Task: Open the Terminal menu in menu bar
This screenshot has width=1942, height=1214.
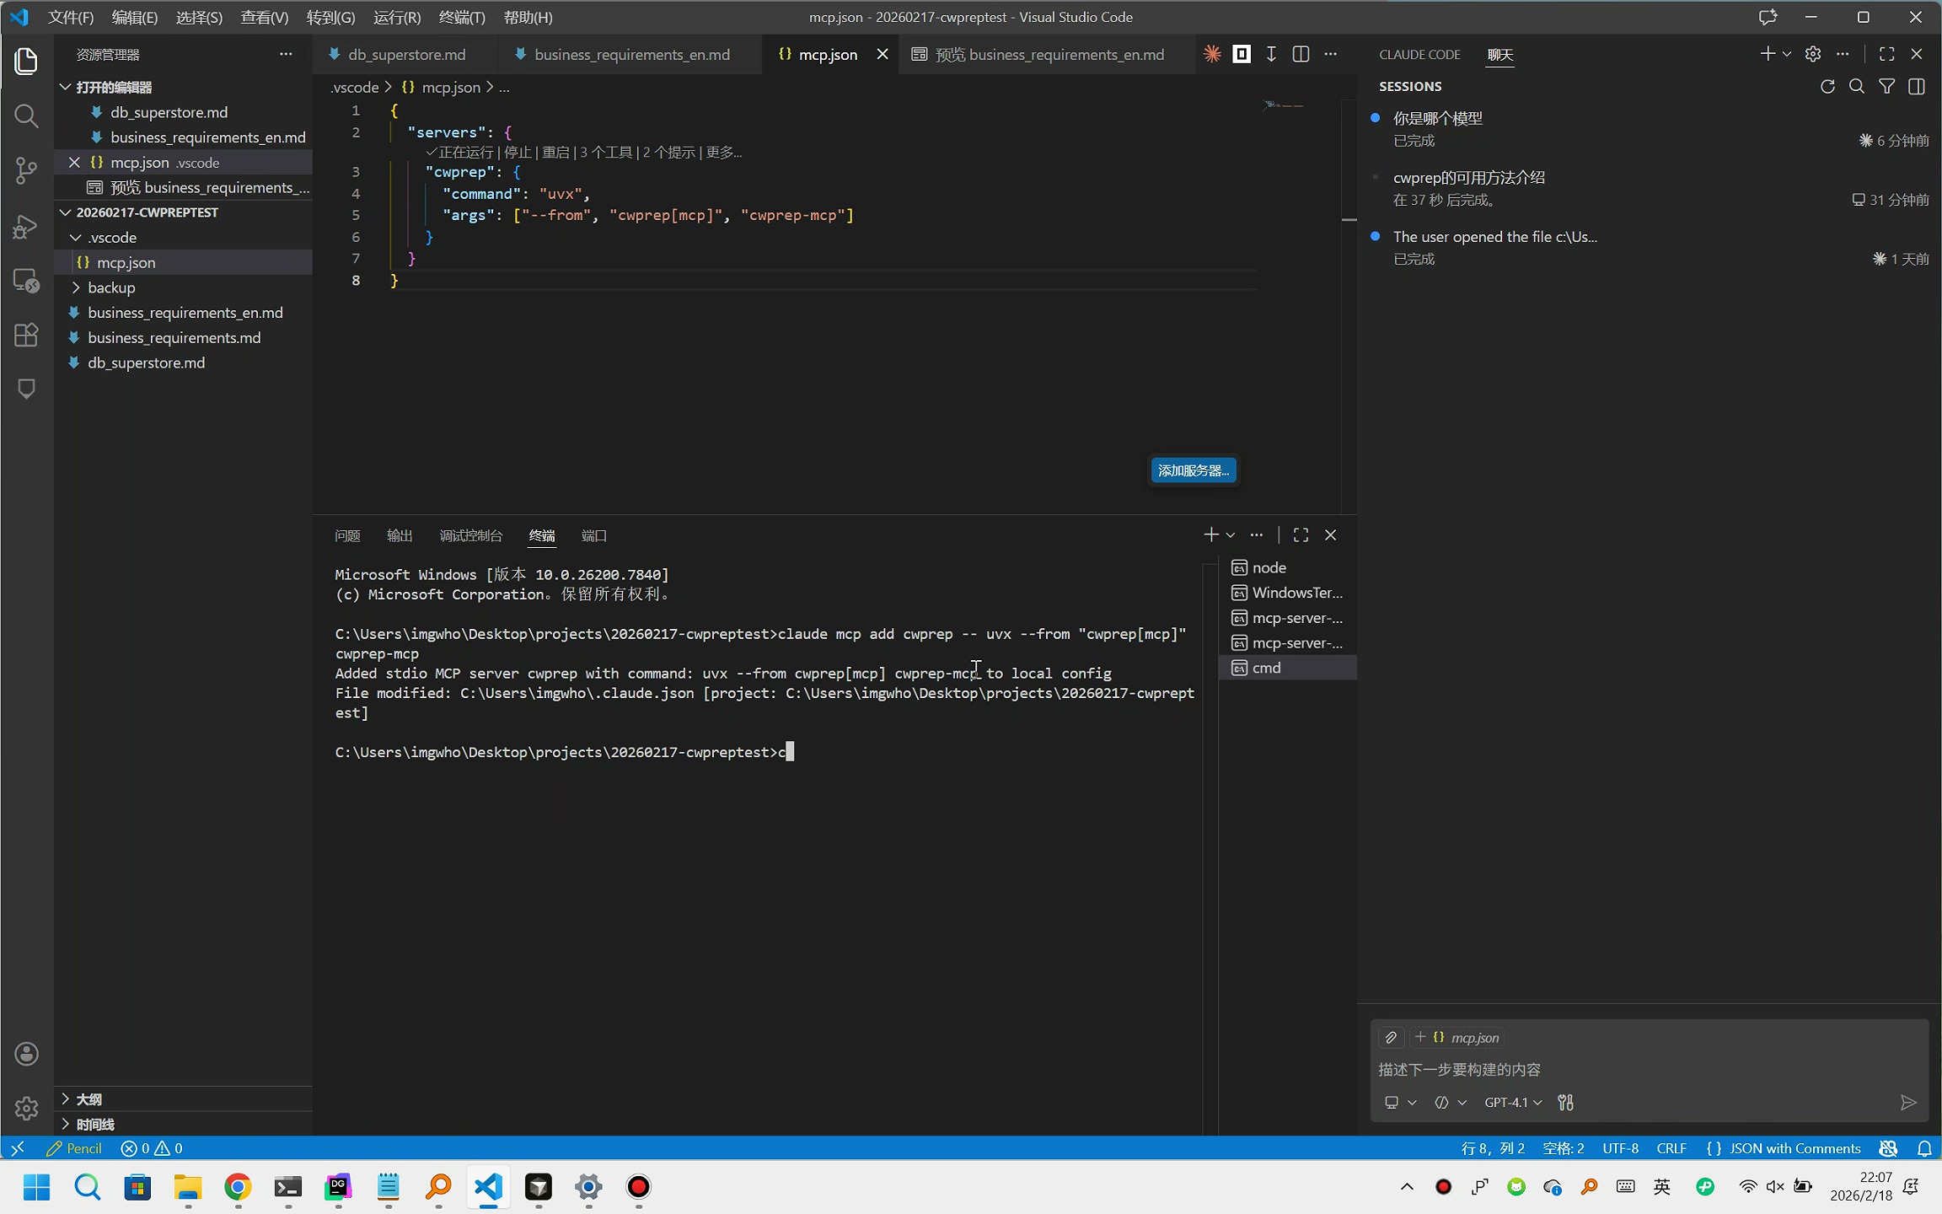Action: (x=461, y=17)
